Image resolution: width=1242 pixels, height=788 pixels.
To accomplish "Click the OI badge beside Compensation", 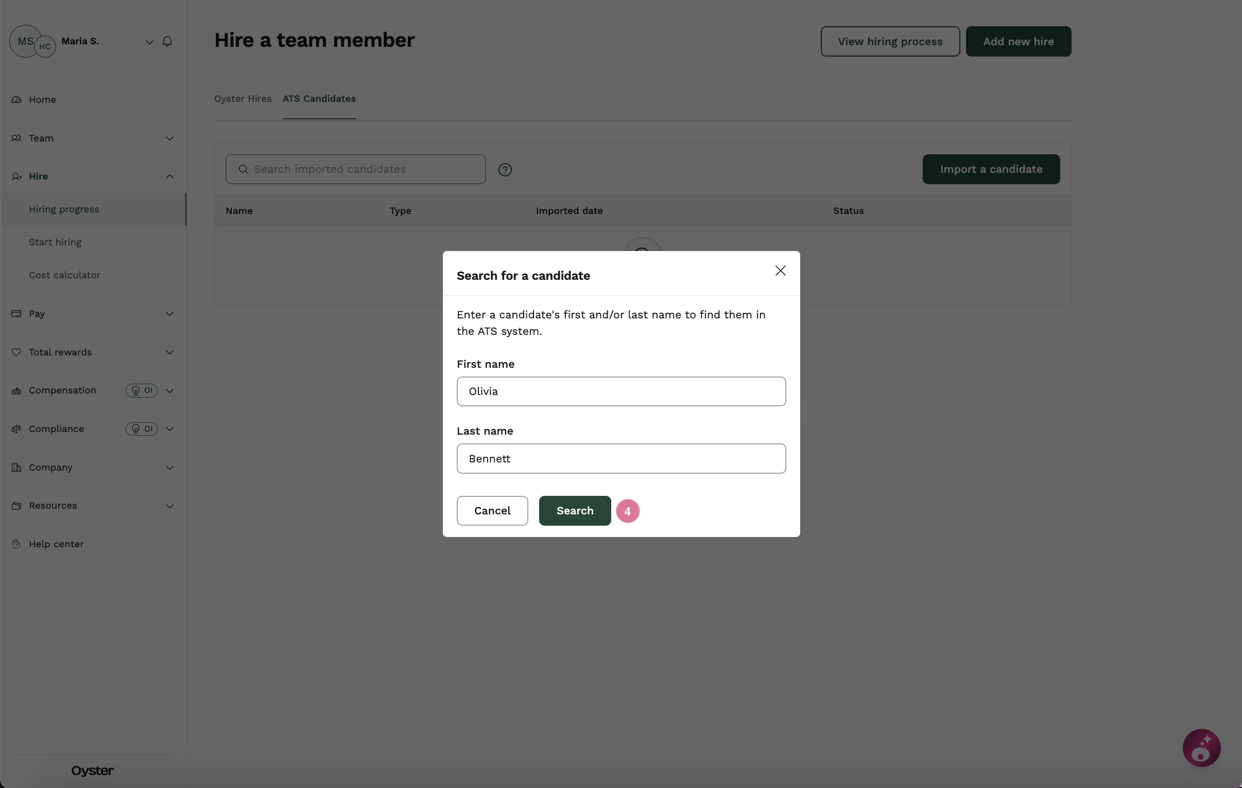I will tap(141, 390).
